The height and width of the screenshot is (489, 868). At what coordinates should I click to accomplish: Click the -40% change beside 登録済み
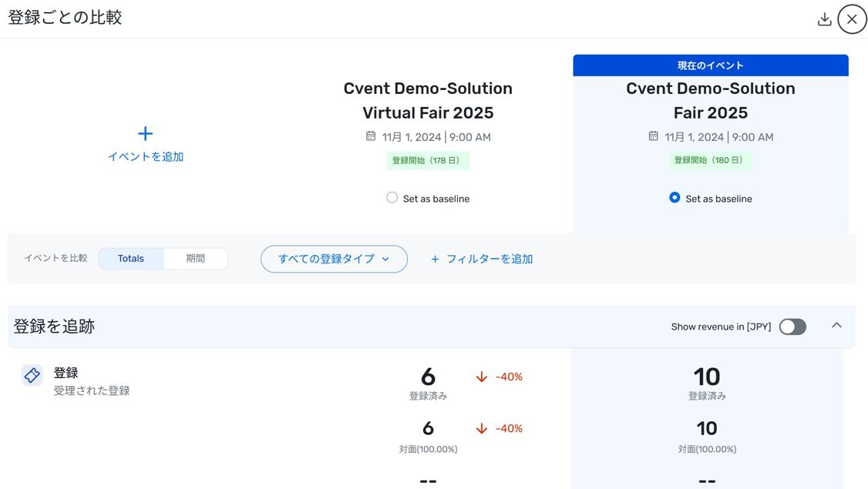[x=509, y=377]
